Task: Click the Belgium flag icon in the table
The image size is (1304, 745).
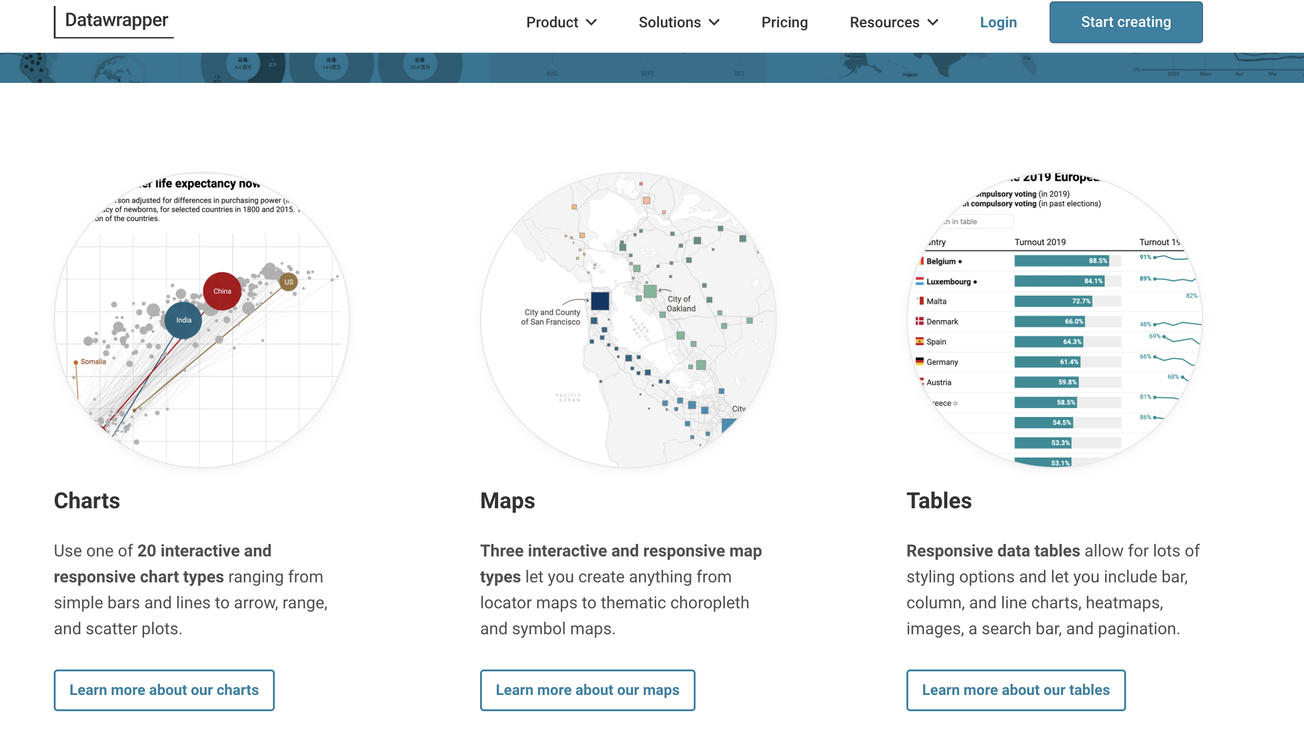Action: tap(920, 260)
